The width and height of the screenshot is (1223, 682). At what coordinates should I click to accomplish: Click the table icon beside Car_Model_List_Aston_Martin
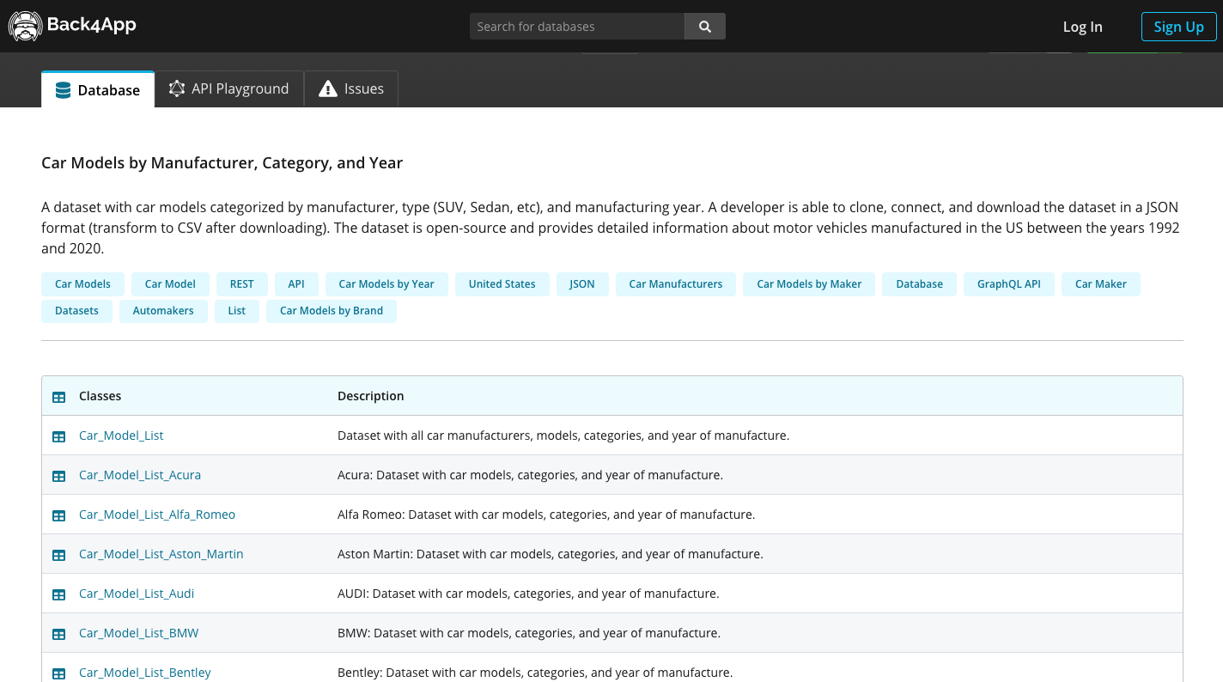tap(59, 555)
